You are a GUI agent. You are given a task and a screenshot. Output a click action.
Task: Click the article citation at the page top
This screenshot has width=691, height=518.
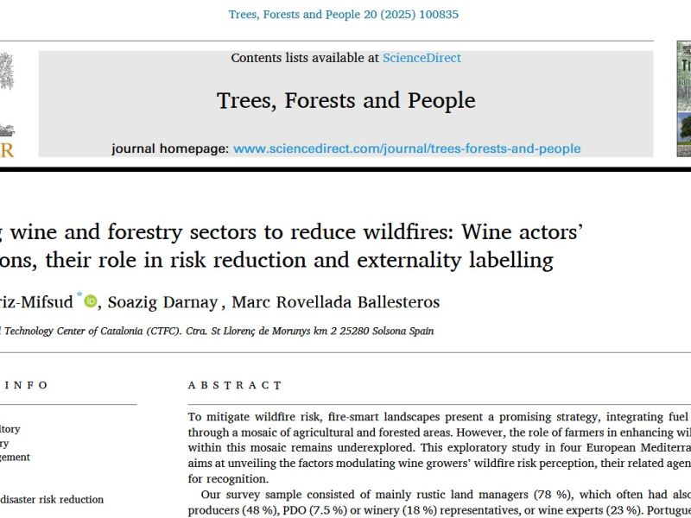tap(344, 14)
